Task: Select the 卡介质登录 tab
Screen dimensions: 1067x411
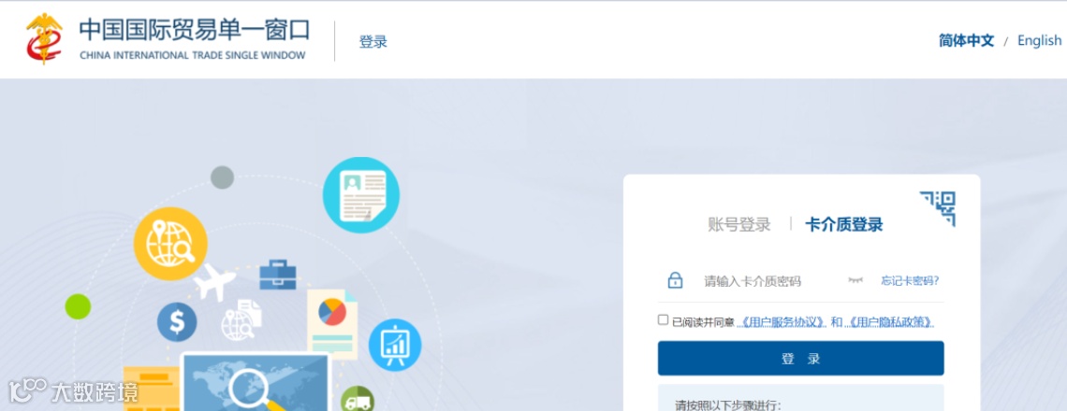Action: 844,224
